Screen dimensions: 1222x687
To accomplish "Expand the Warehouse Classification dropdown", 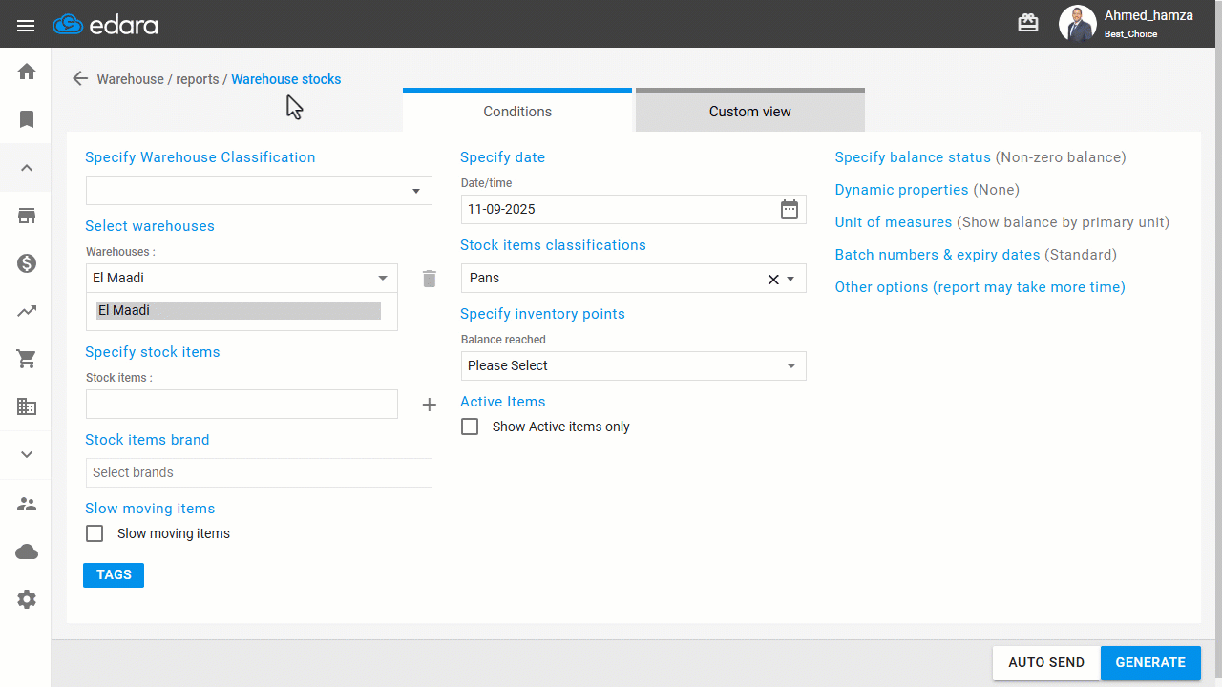I will coord(259,190).
